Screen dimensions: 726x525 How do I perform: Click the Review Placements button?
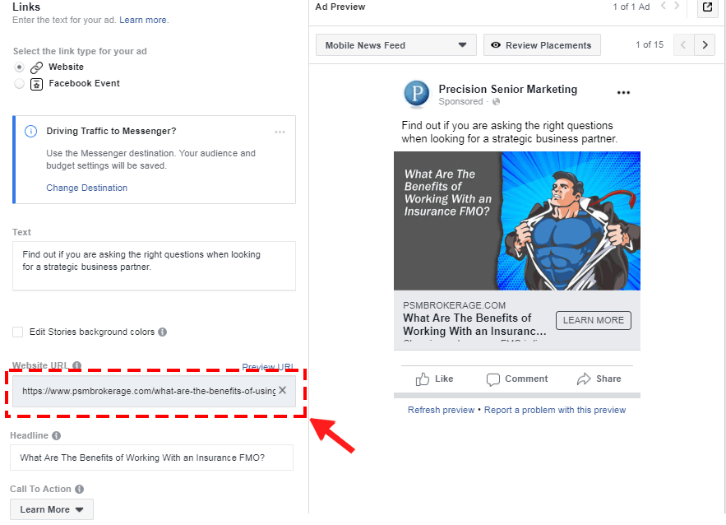[542, 45]
